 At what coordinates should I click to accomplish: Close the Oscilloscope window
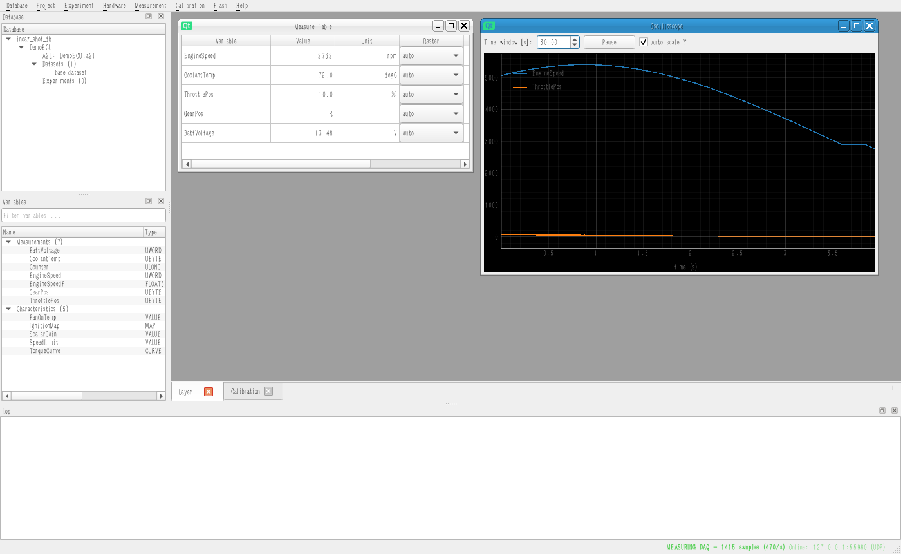coord(869,26)
